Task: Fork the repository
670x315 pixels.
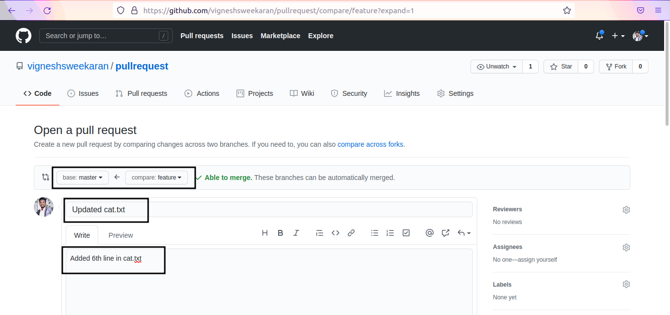Action: 616,67
